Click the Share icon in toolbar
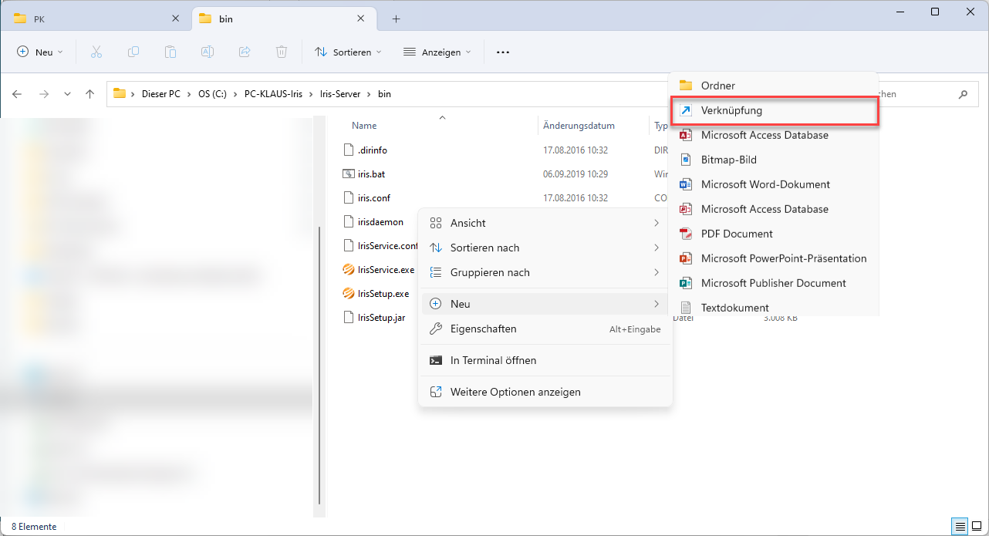This screenshot has width=989, height=536. point(245,52)
